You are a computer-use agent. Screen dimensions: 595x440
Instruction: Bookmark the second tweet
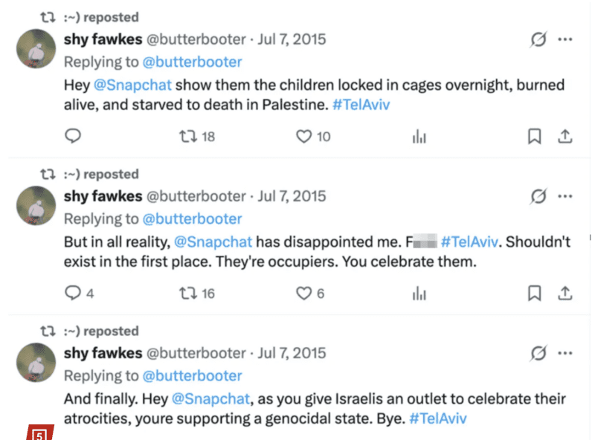[x=534, y=294]
